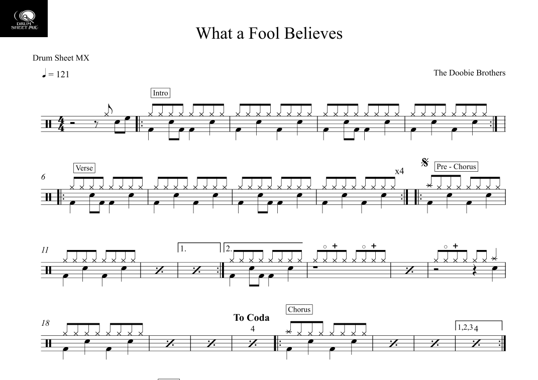Click the percussion clef on the Verse line
The image size is (538, 380).
click(48, 197)
